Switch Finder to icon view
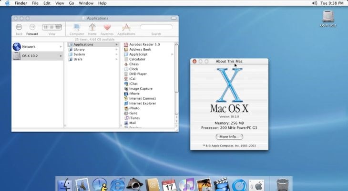Viewport: 348px width, 191px height. coord(46,27)
